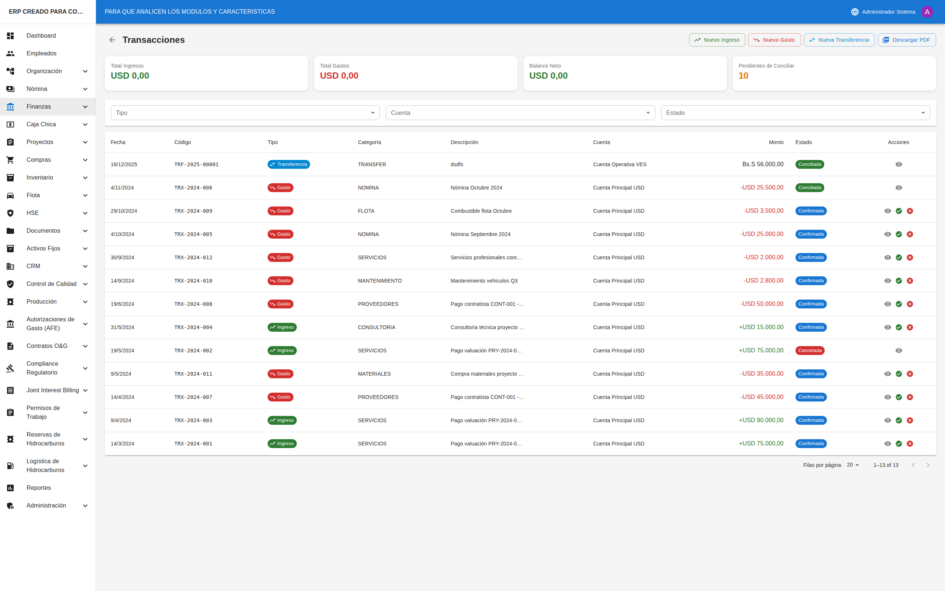945x591 pixels.
Task: View details of transfer TRF-2025-00001
Action: [x=898, y=165]
